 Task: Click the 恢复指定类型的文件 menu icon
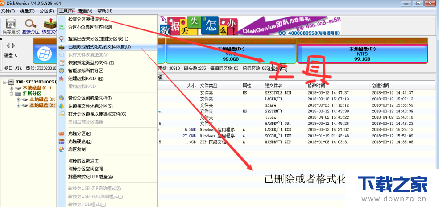coord(62,63)
